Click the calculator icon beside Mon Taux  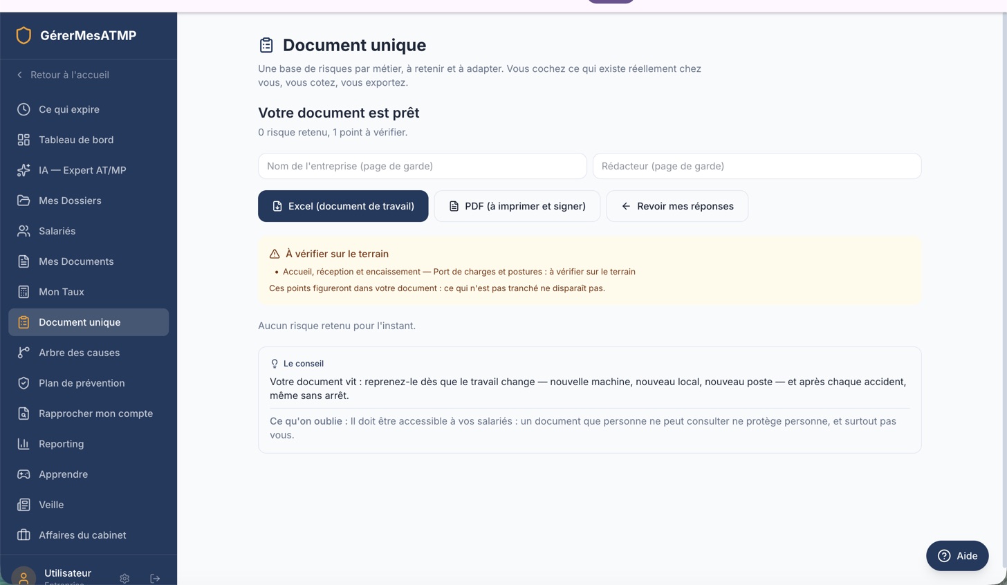click(24, 292)
